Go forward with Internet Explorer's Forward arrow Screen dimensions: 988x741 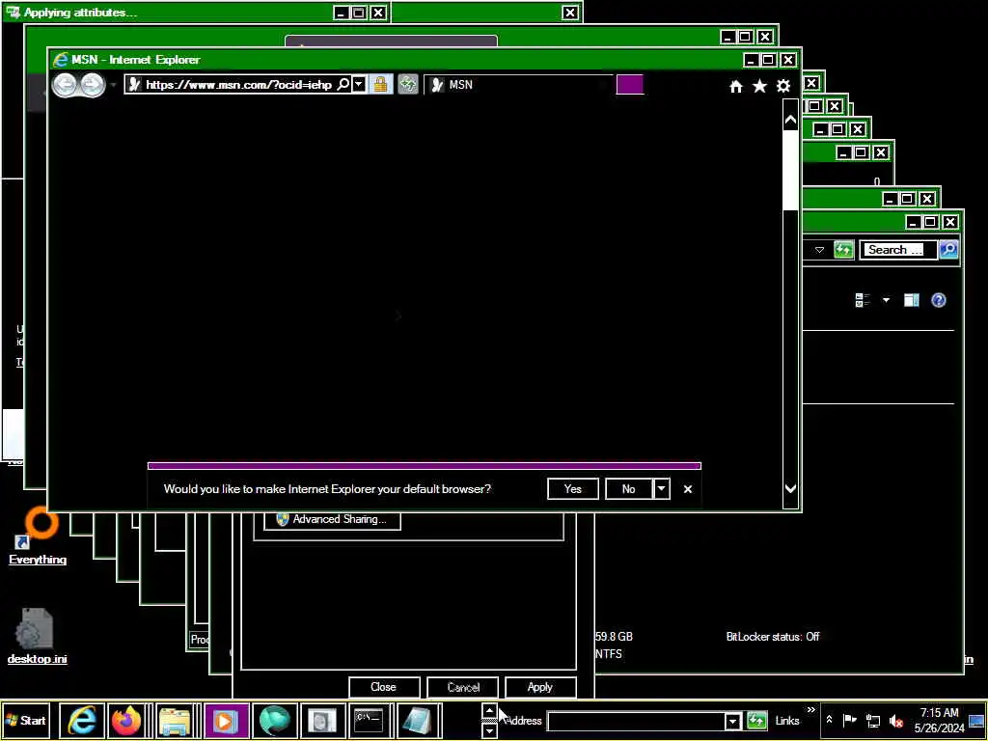coord(92,85)
